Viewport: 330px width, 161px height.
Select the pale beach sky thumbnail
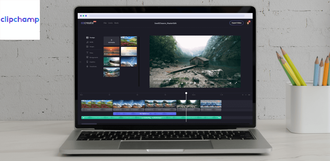(129, 51)
